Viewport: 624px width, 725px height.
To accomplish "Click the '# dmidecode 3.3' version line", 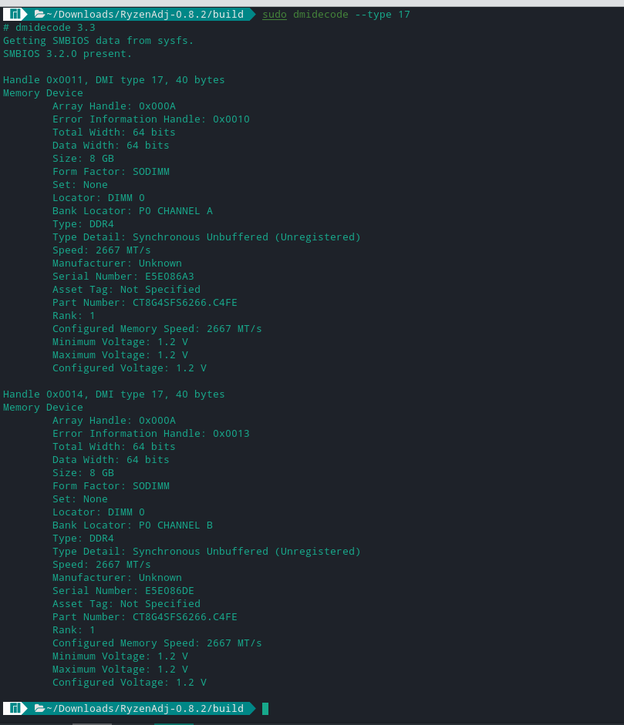I will tap(49, 28).
